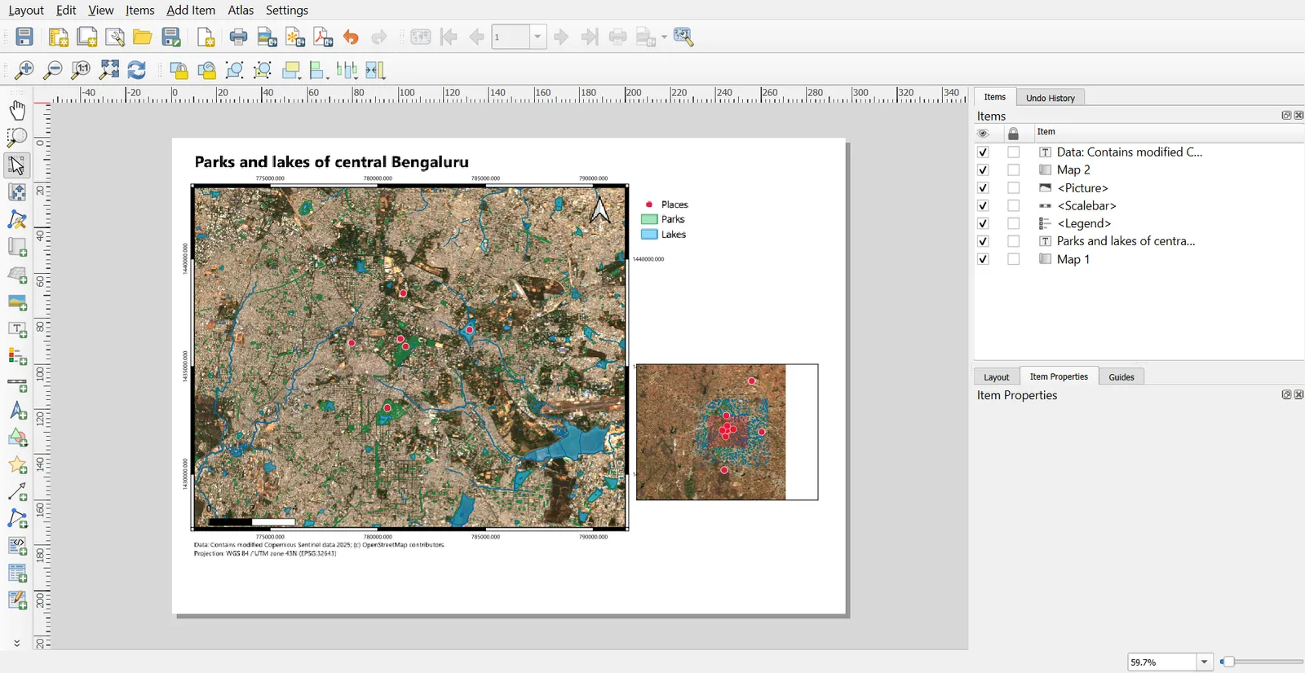Open the Export Atlas dropdown arrow
The image size is (1305, 673).
[665, 37]
